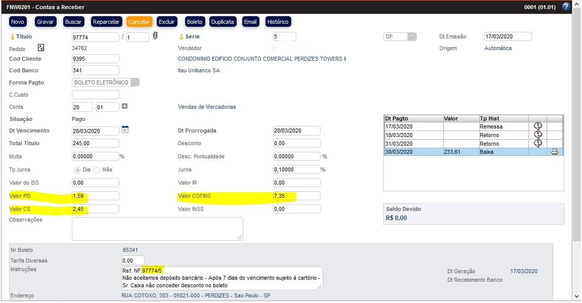Click the refresh icon next to Pedido

click(x=41, y=48)
